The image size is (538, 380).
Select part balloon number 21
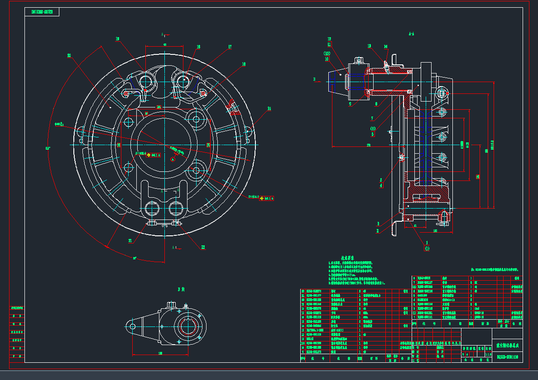tap(130, 241)
